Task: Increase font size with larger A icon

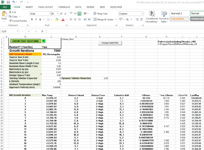Action: pyautogui.click(x=61, y=14)
